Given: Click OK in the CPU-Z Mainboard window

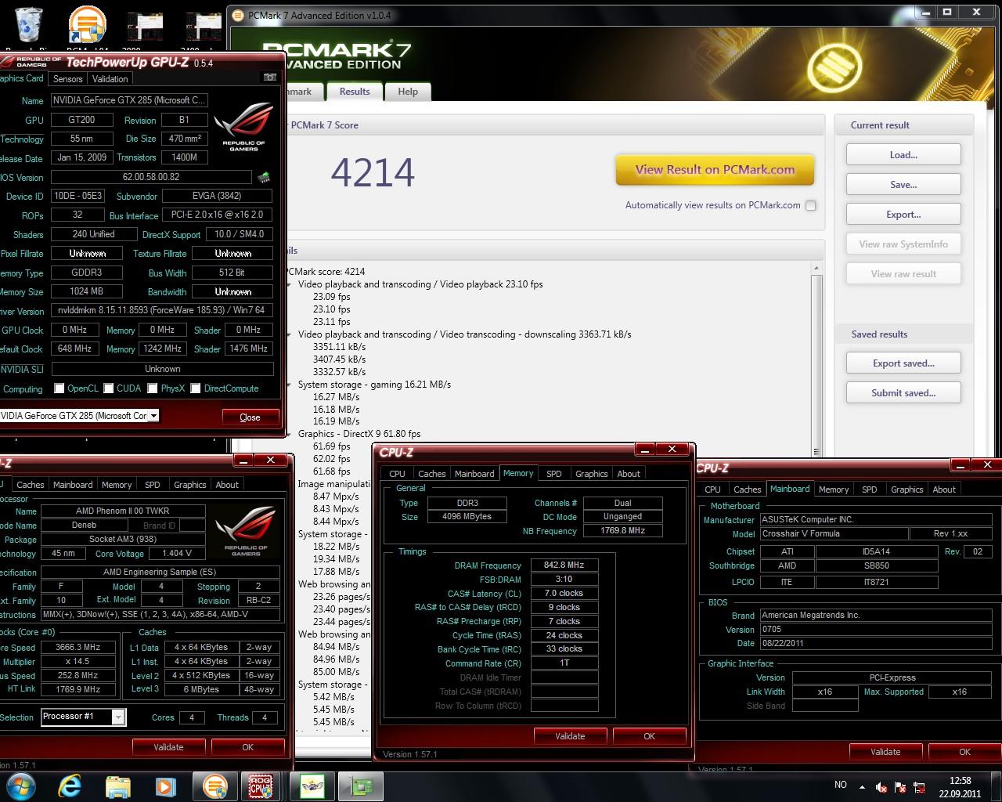Looking at the screenshot, I should (x=964, y=752).
